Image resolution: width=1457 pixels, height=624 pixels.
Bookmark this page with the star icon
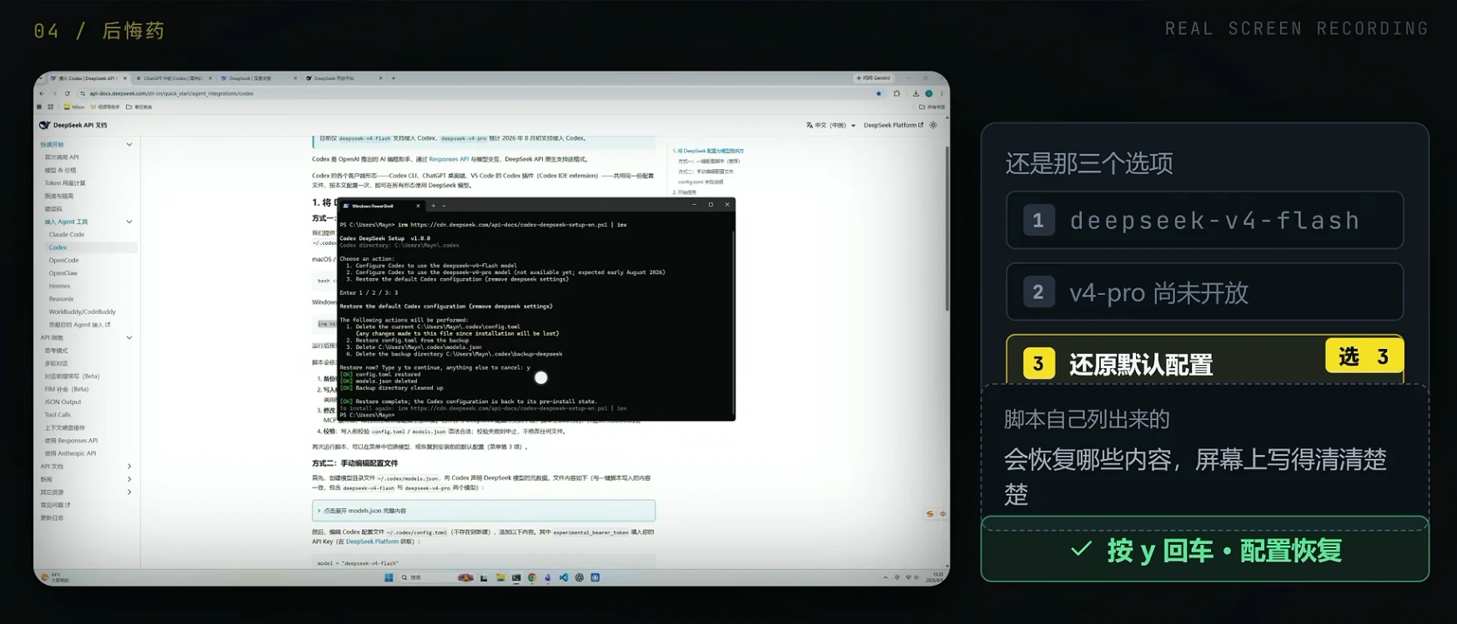[x=878, y=93]
